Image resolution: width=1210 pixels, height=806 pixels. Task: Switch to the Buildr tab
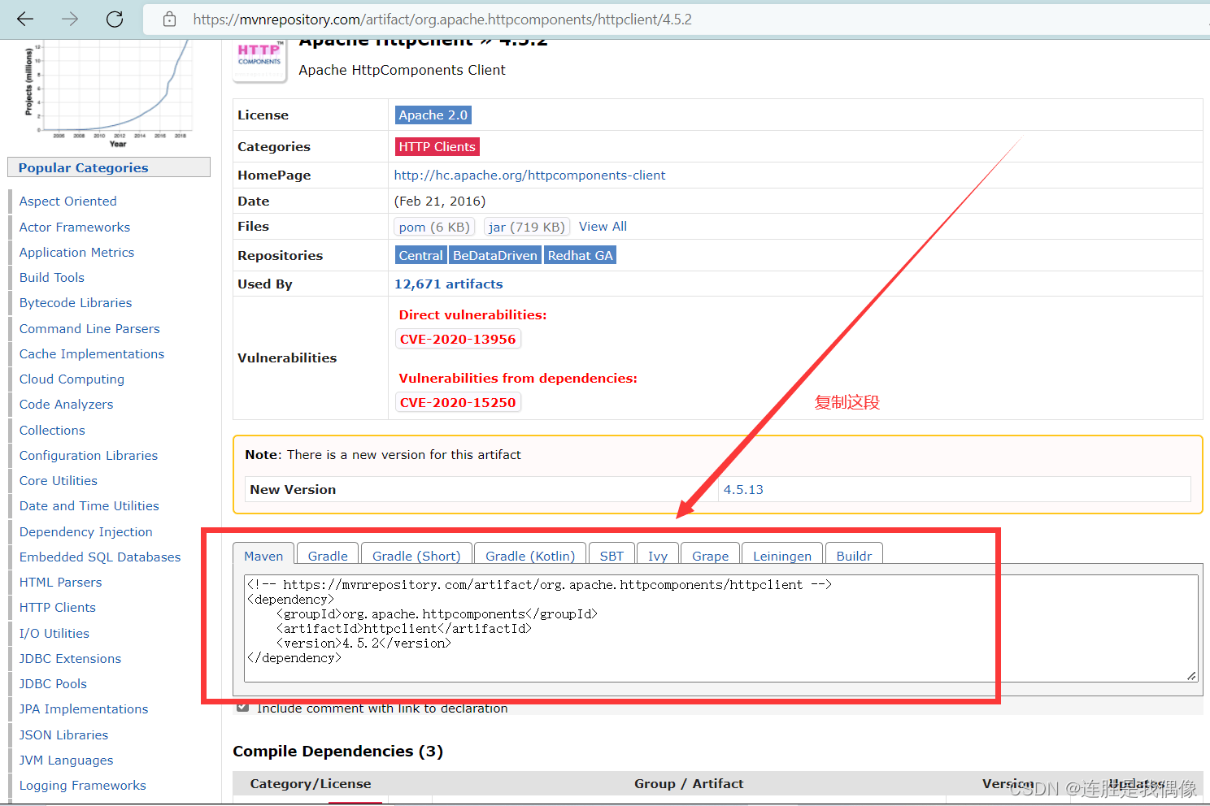[854, 556]
